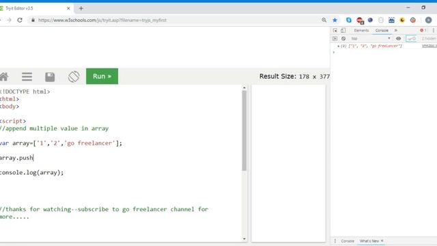Switch to the DevTools Console tab
Viewport: 437px width, 246px height.
(382, 30)
